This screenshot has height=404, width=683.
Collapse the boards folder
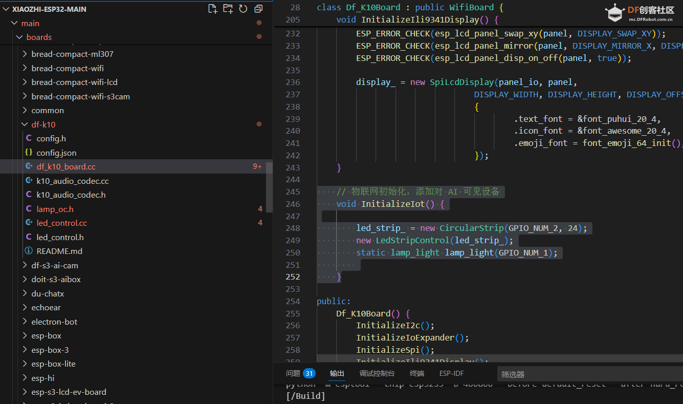pyautogui.click(x=20, y=37)
